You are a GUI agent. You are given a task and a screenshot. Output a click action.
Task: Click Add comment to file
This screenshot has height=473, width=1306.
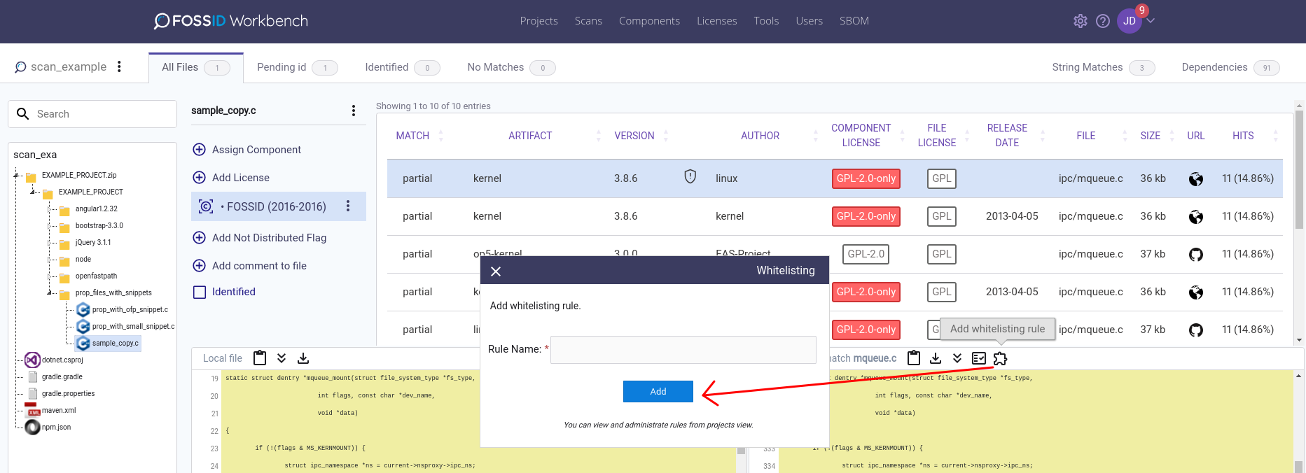tap(259, 266)
